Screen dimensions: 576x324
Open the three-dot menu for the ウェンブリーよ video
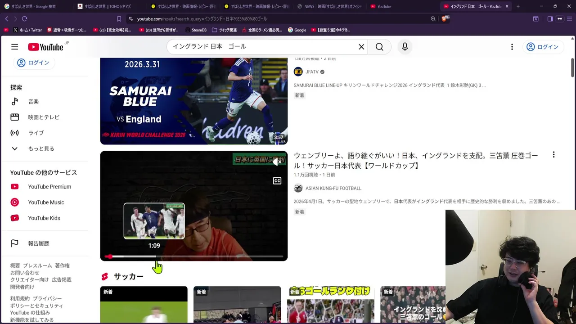553,155
